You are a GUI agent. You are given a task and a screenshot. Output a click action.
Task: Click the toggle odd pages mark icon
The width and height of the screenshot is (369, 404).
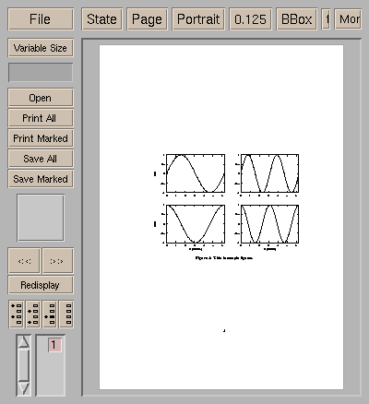pos(17,314)
